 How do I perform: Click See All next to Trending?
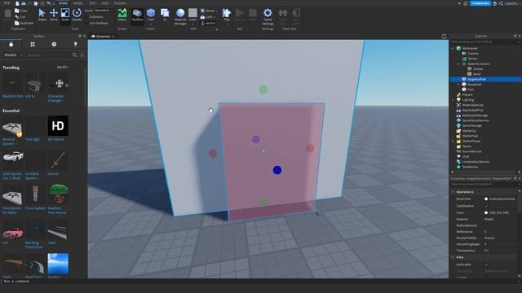(62, 68)
